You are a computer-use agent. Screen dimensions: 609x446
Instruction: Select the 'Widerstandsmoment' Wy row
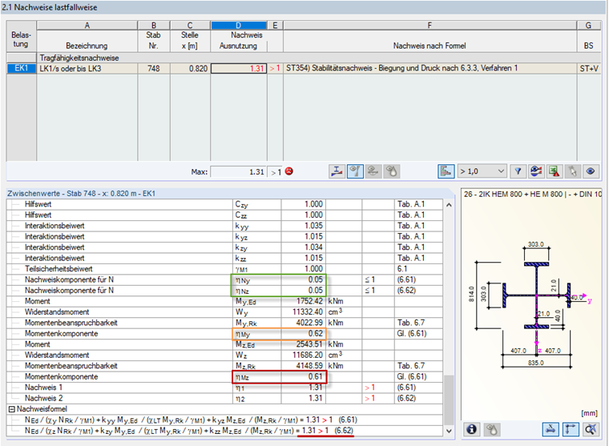pyautogui.click(x=224, y=312)
